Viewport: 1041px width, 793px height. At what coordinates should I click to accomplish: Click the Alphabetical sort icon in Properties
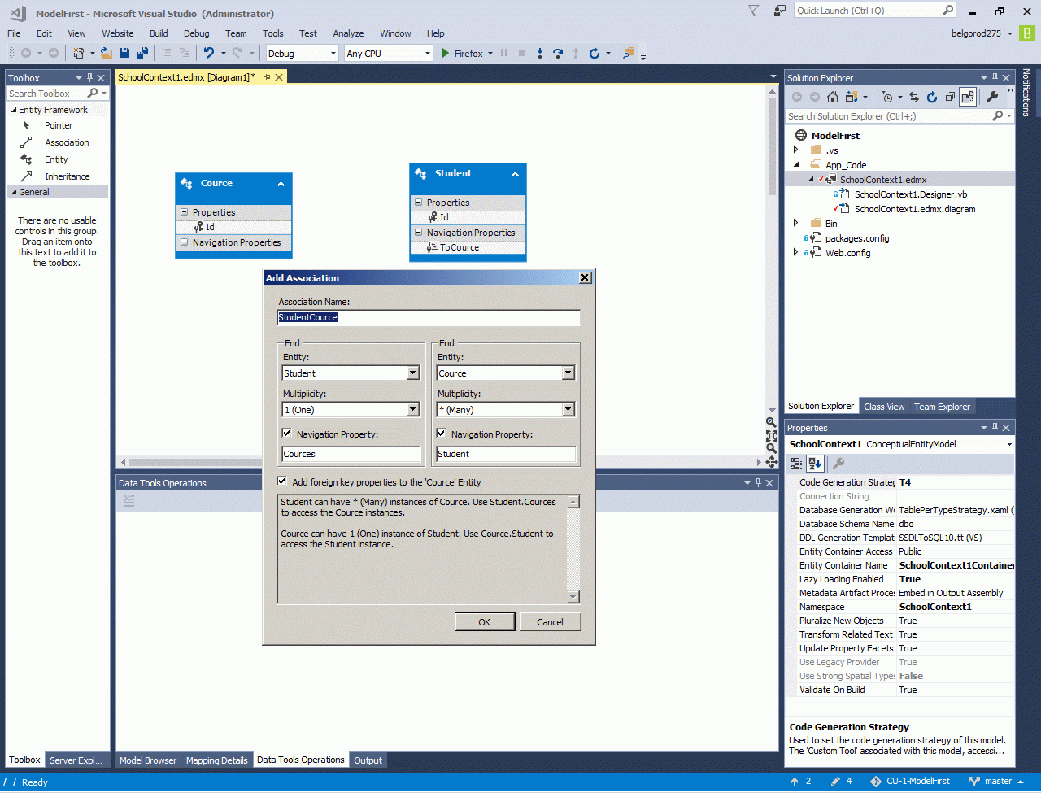[x=816, y=464]
